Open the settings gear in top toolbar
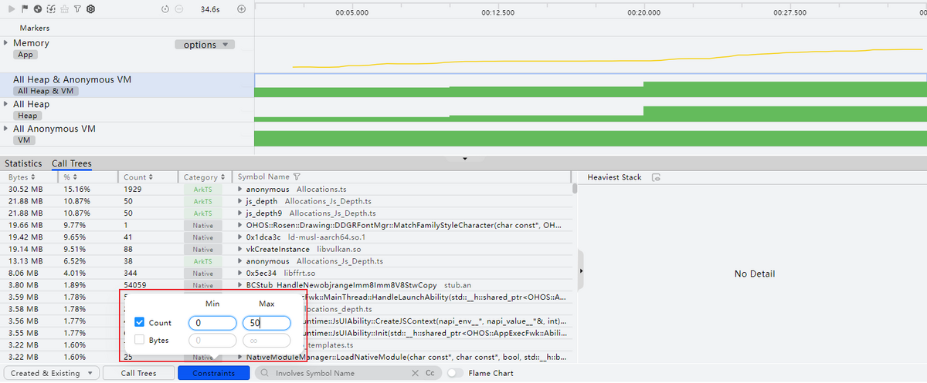Viewport: 927px width, 383px height. coord(91,9)
